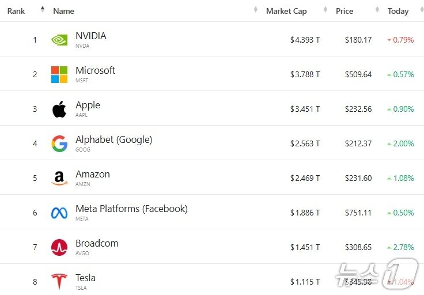Viewport: 424px width, 295px height.
Task: Click the Amazon logo icon
Action: coord(59,178)
